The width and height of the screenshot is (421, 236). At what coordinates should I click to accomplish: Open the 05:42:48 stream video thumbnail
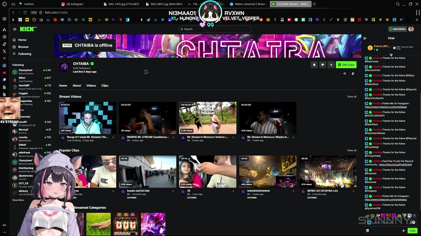268,118
